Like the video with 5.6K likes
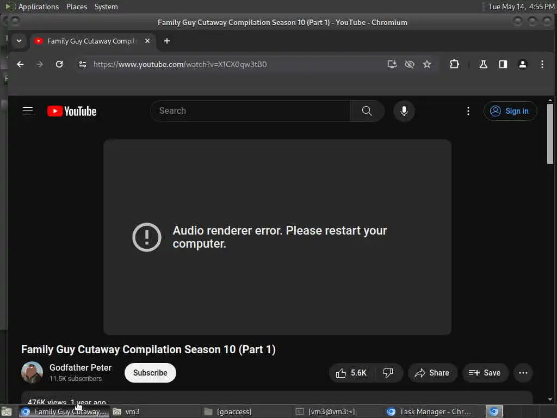The width and height of the screenshot is (557, 418). click(x=351, y=372)
